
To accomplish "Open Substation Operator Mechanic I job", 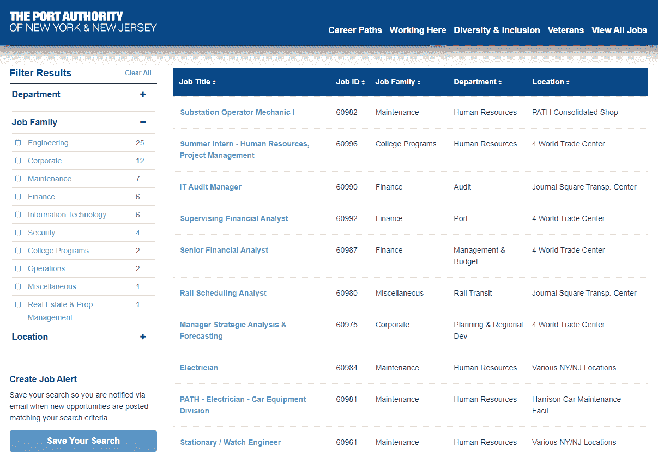I will coord(237,112).
